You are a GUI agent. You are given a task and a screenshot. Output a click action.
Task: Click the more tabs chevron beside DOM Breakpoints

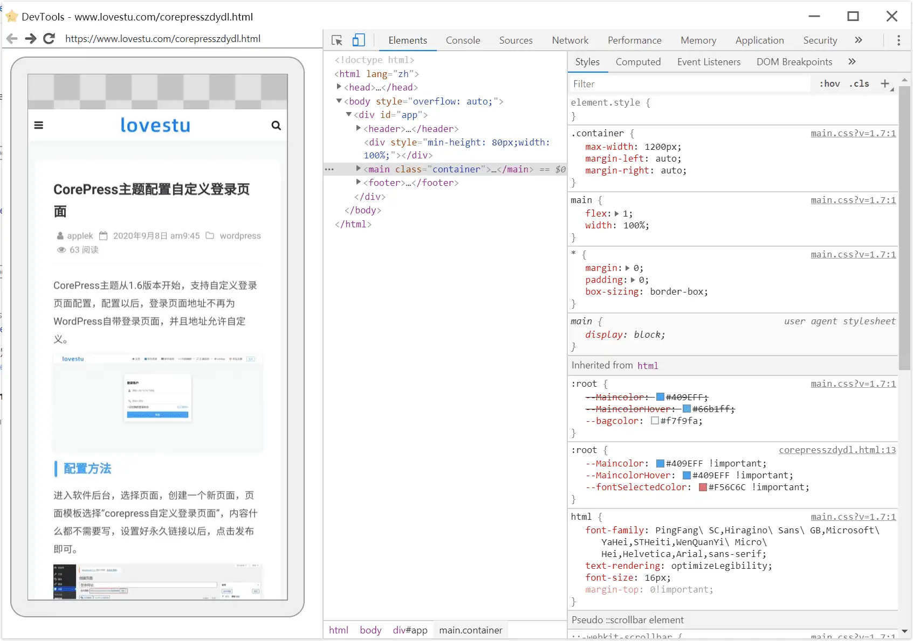point(852,61)
